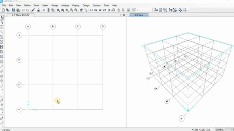Set view to xz plane

[x=100, y=10]
